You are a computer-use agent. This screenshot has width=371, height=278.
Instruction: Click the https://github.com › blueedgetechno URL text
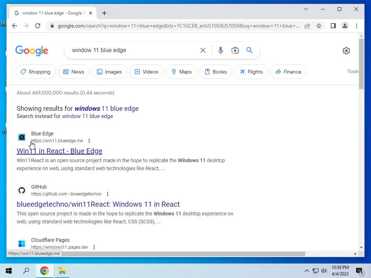pos(66,194)
